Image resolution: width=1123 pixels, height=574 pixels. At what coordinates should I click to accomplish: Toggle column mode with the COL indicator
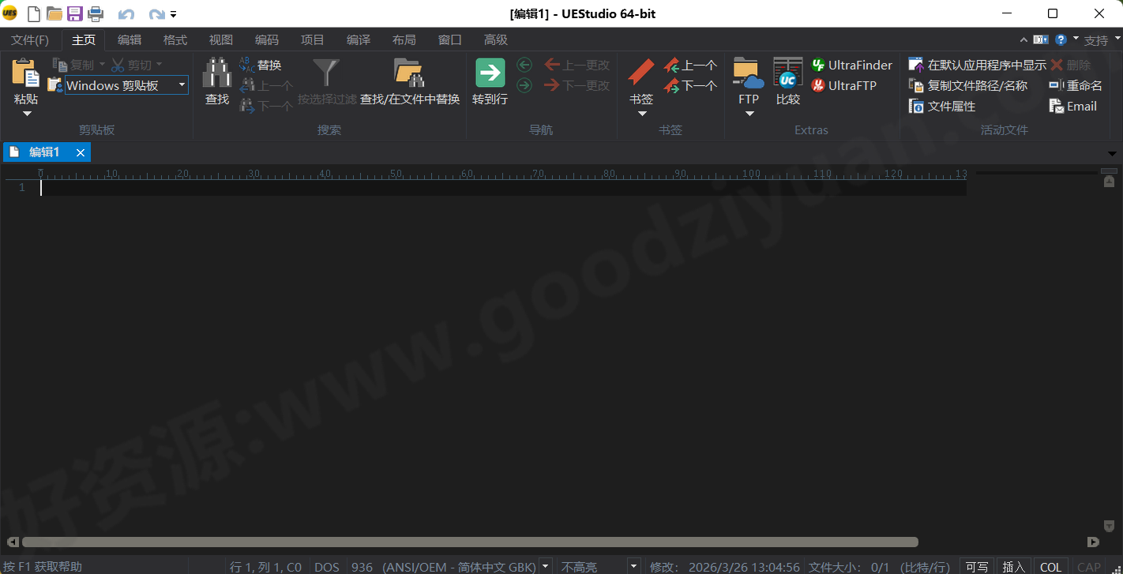tap(1051, 566)
